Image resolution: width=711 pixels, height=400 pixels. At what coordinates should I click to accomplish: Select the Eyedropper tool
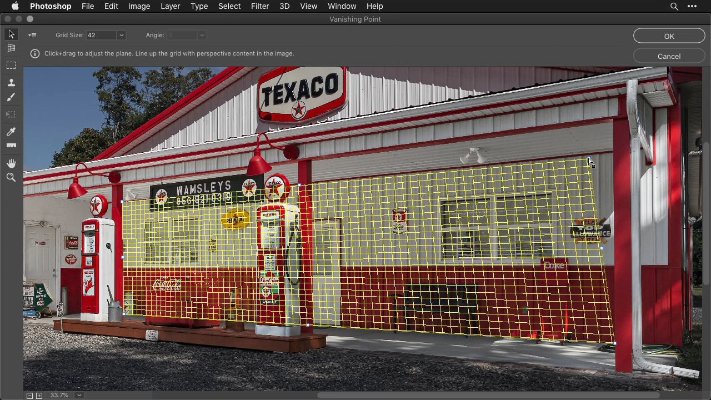11,132
